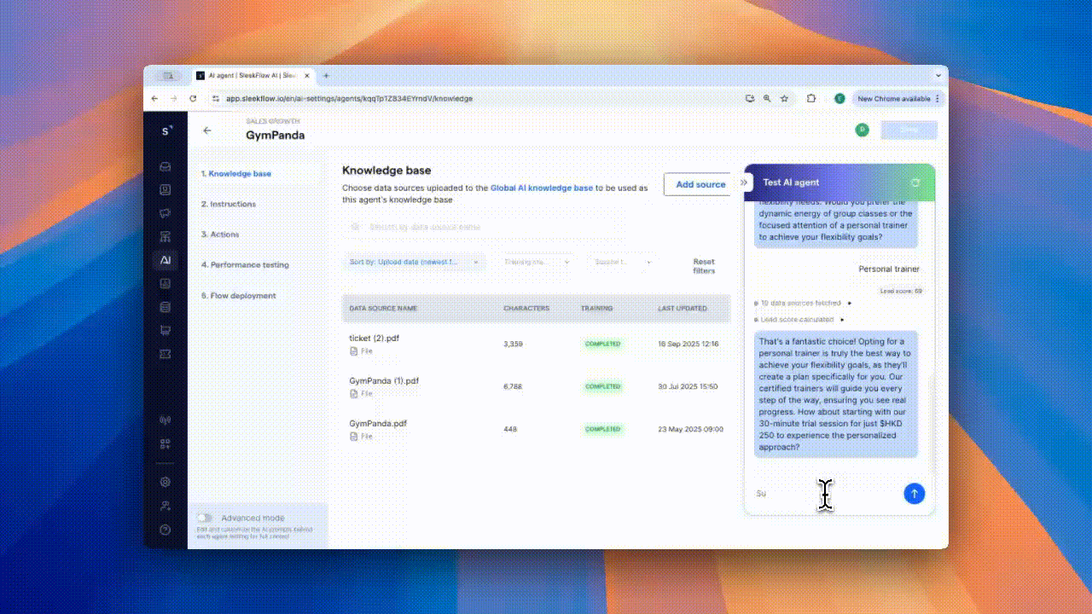Open the Inbox icon in the left sidebar
Viewport: 1092px width, 614px height.
[x=165, y=167]
